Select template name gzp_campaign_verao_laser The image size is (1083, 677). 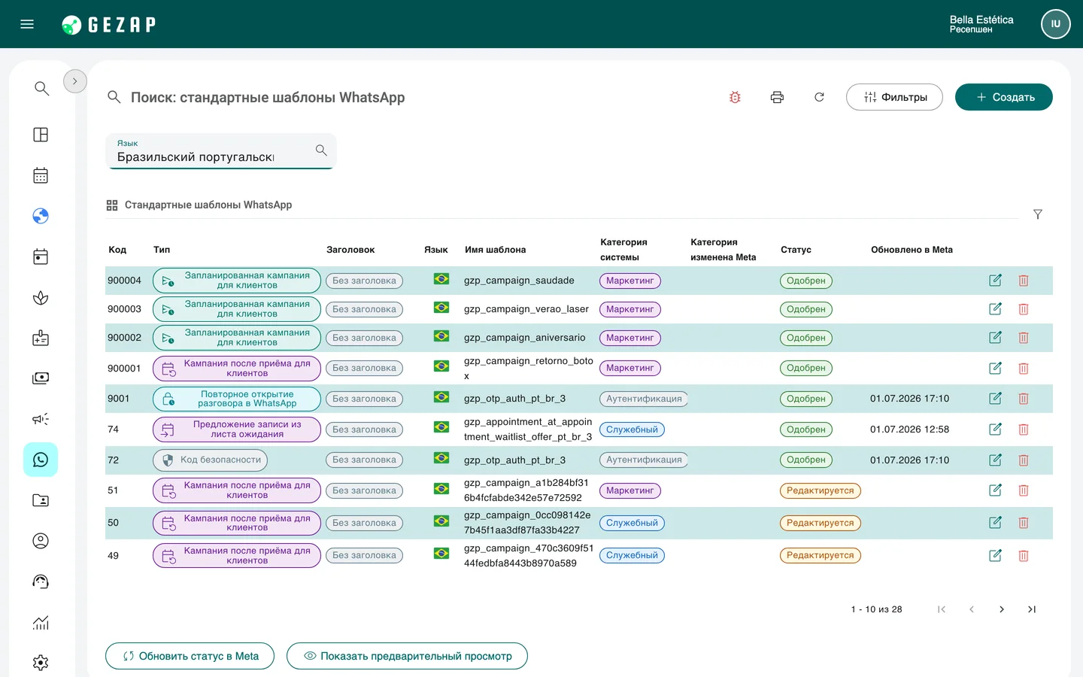(526, 309)
